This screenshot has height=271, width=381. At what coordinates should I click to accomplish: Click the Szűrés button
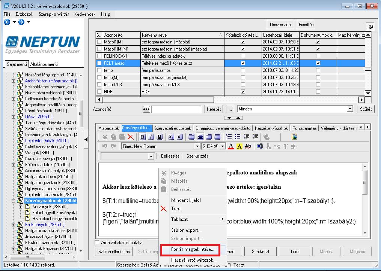tap(366, 109)
